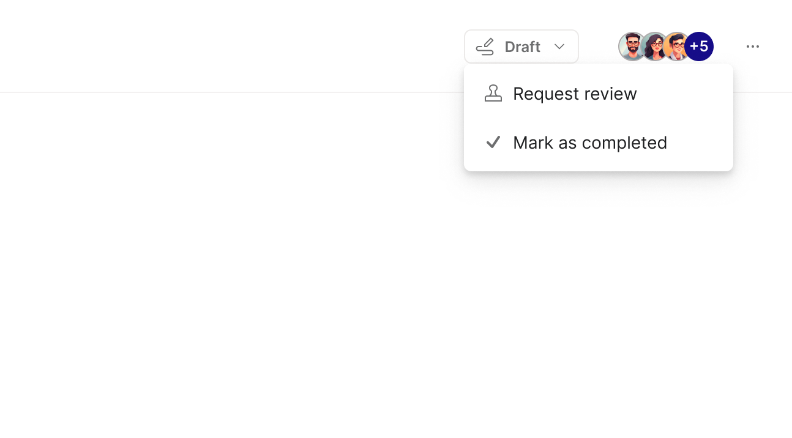Show the +5 additional collaborators badge
Viewport: 792px width, 438px height.
[699, 46]
